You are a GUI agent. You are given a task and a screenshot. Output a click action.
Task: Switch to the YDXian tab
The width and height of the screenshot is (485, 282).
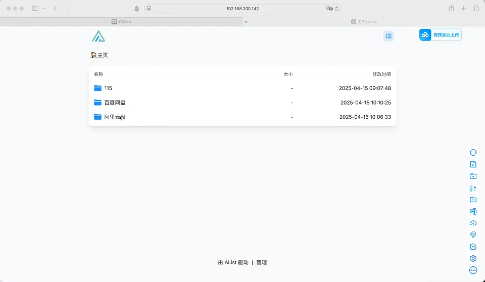pos(121,22)
